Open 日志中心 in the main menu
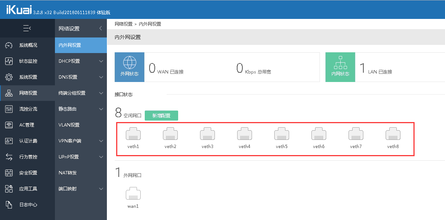 [x=27, y=205]
